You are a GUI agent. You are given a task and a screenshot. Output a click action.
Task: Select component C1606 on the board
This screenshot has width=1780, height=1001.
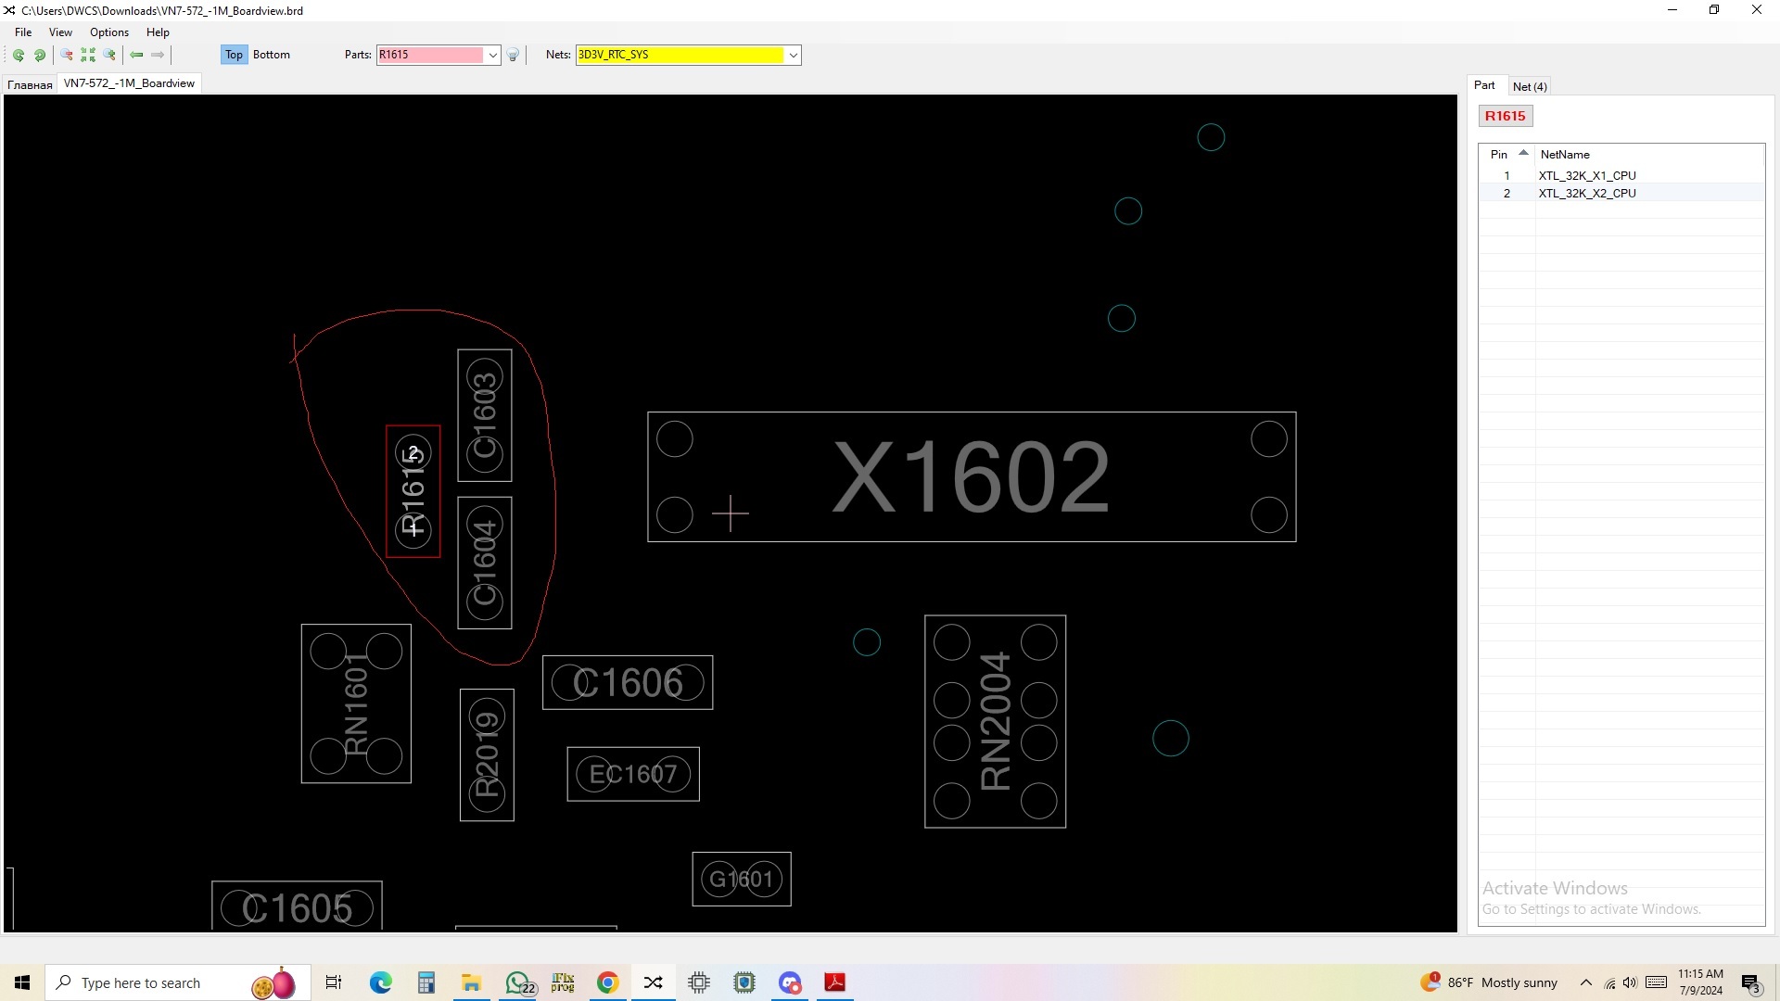(x=628, y=683)
